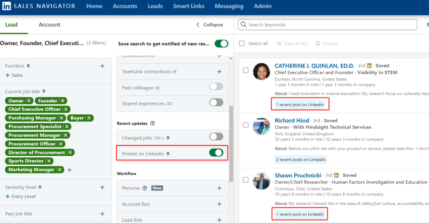Expand the Function filter
Screen dimensions: 429x223
pyautogui.click(x=102, y=66)
